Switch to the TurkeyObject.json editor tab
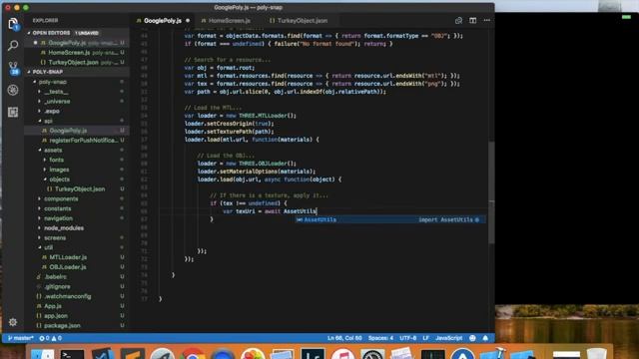 (302, 20)
